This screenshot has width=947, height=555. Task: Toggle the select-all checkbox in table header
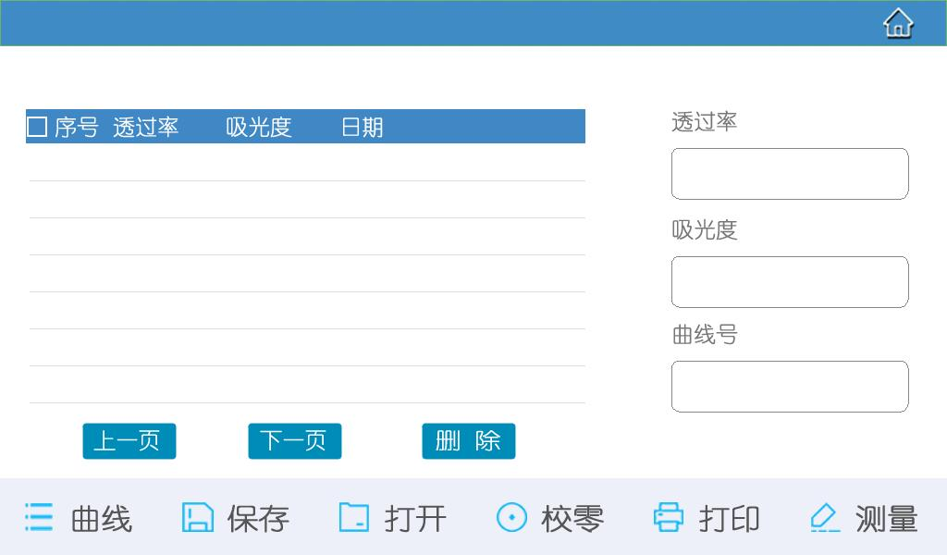click(x=37, y=127)
